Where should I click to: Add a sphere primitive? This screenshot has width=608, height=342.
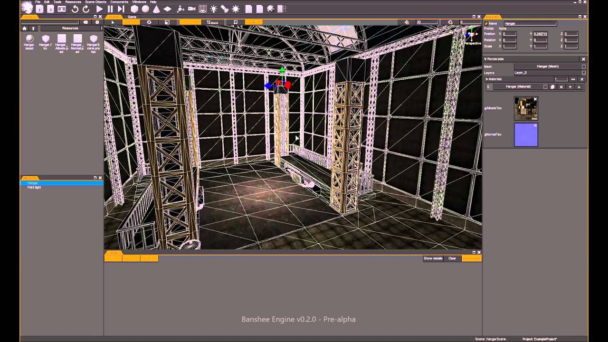point(145,9)
